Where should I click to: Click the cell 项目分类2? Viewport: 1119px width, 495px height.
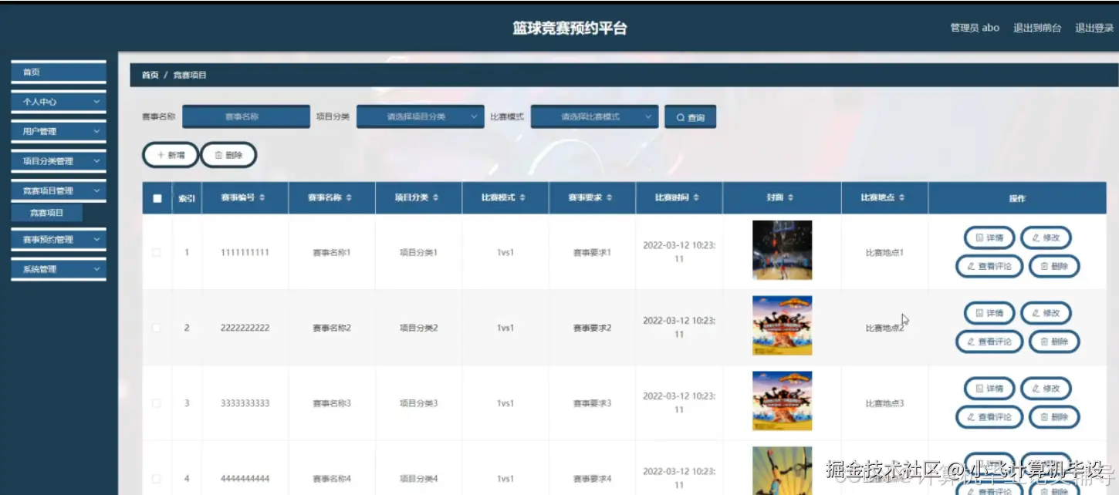tap(418, 328)
